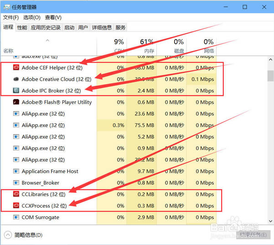Select Adobe® Flash® Player Utility name

57,102
